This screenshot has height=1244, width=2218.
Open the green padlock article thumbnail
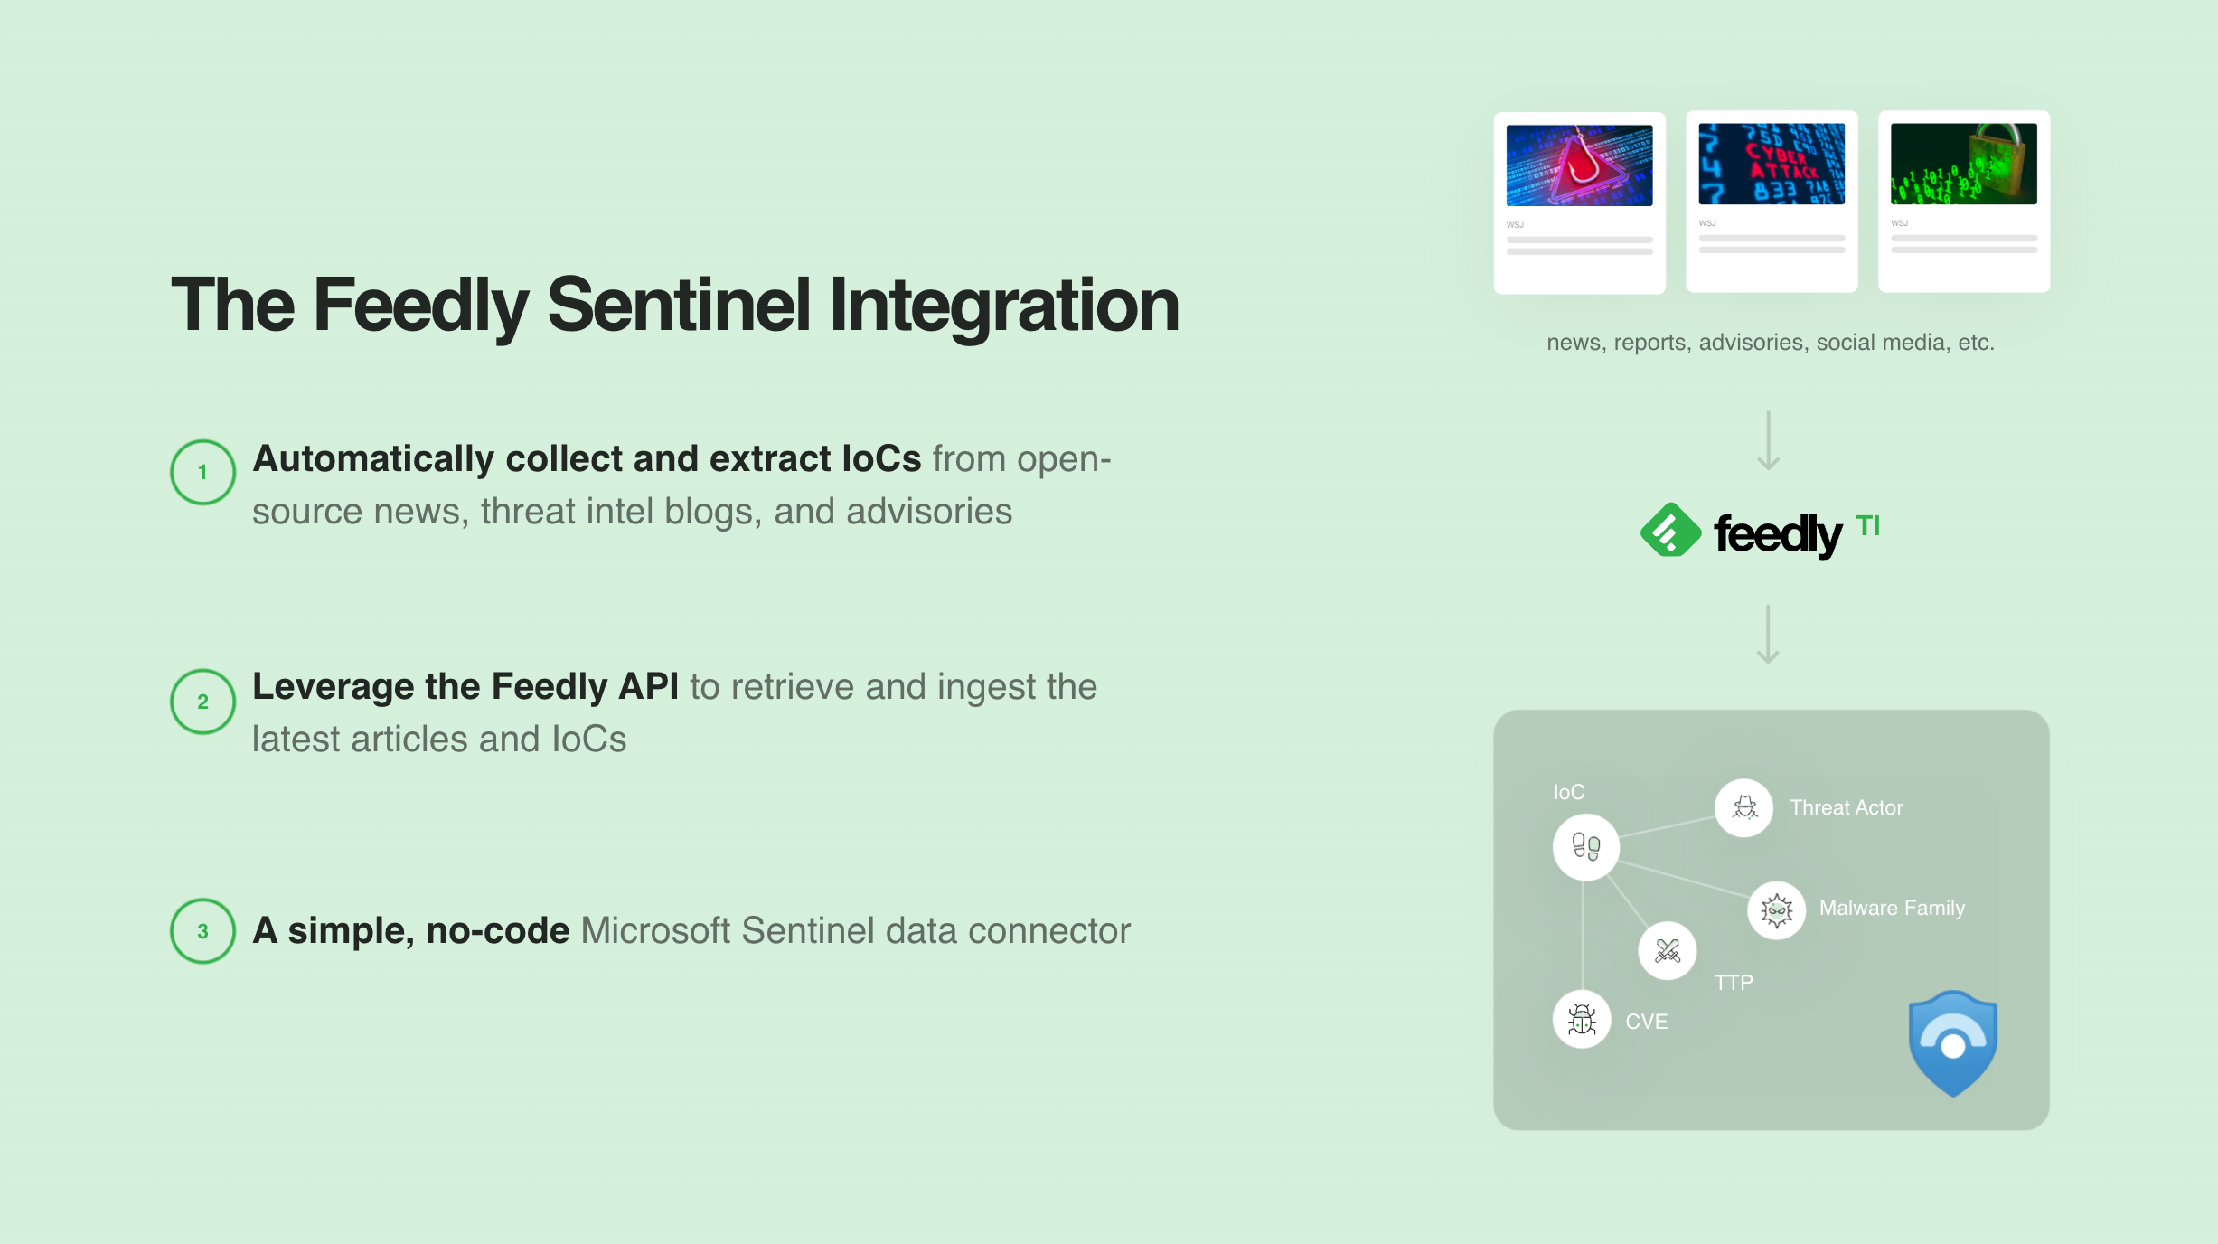(1964, 164)
